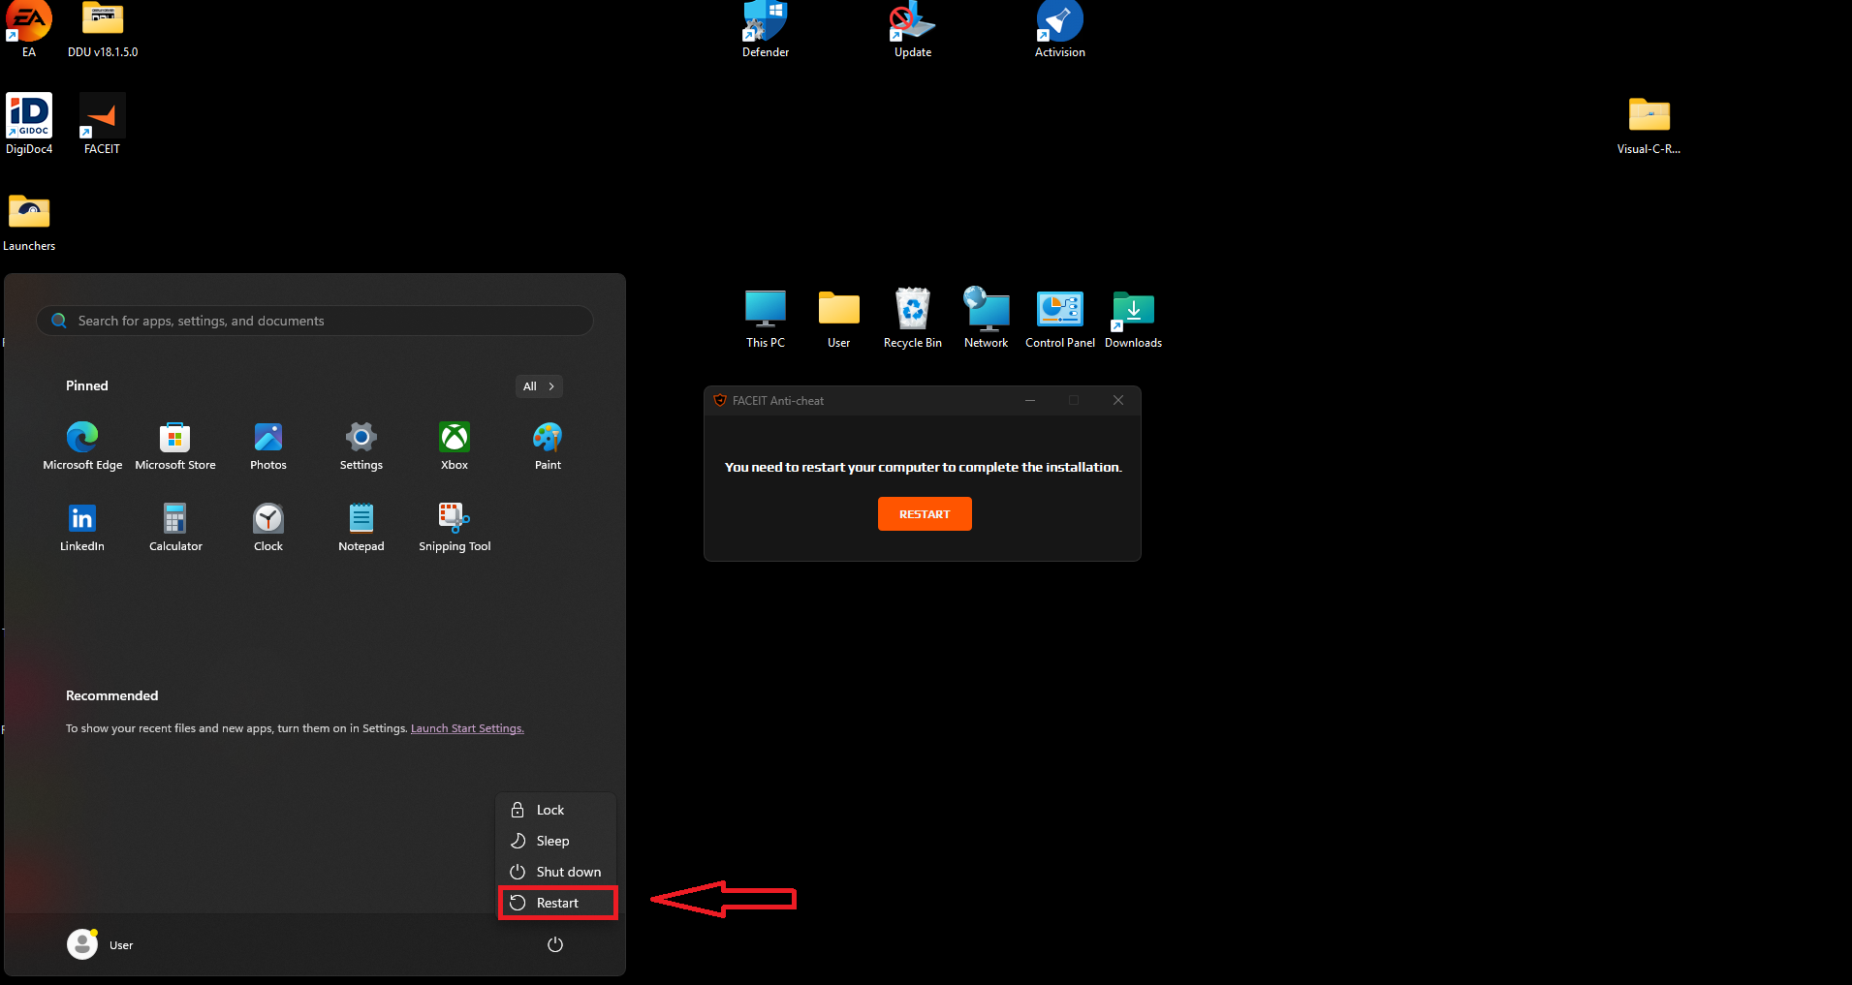The height and width of the screenshot is (985, 1852).
Task: Open the Downloads shortcut
Action: tap(1134, 318)
